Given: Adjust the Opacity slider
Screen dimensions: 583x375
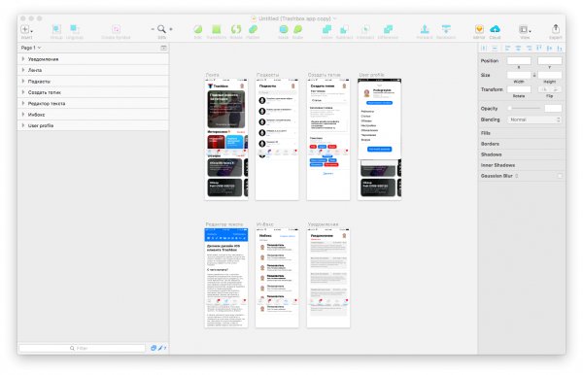Looking at the screenshot, I should pos(525,108).
